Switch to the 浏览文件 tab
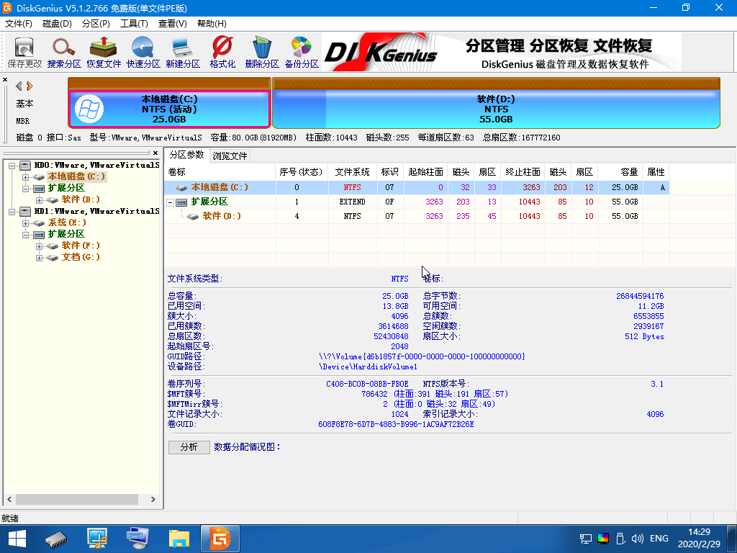 [x=230, y=156]
